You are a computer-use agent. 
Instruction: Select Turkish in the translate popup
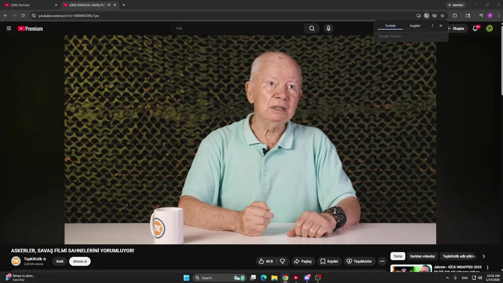[x=390, y=26]
